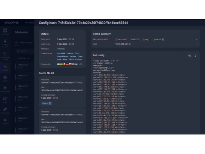
Task: Click the srv line starting 119.92
Action: (x=109, y=101)
